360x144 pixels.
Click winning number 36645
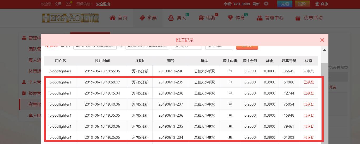289,71
